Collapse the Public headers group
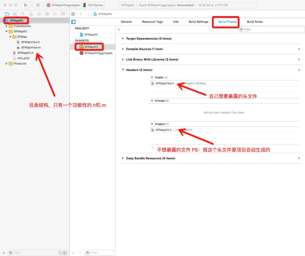Screen dimensions: 305x256 (x=152, y=77)
